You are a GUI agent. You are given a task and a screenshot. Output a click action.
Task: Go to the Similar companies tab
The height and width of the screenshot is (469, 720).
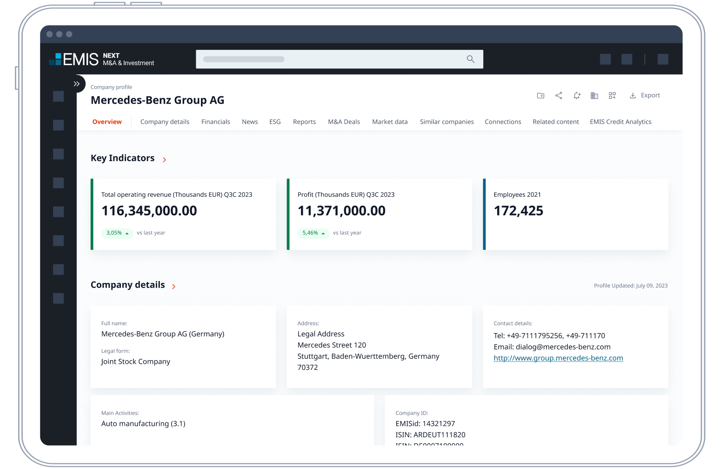[447, 122]
